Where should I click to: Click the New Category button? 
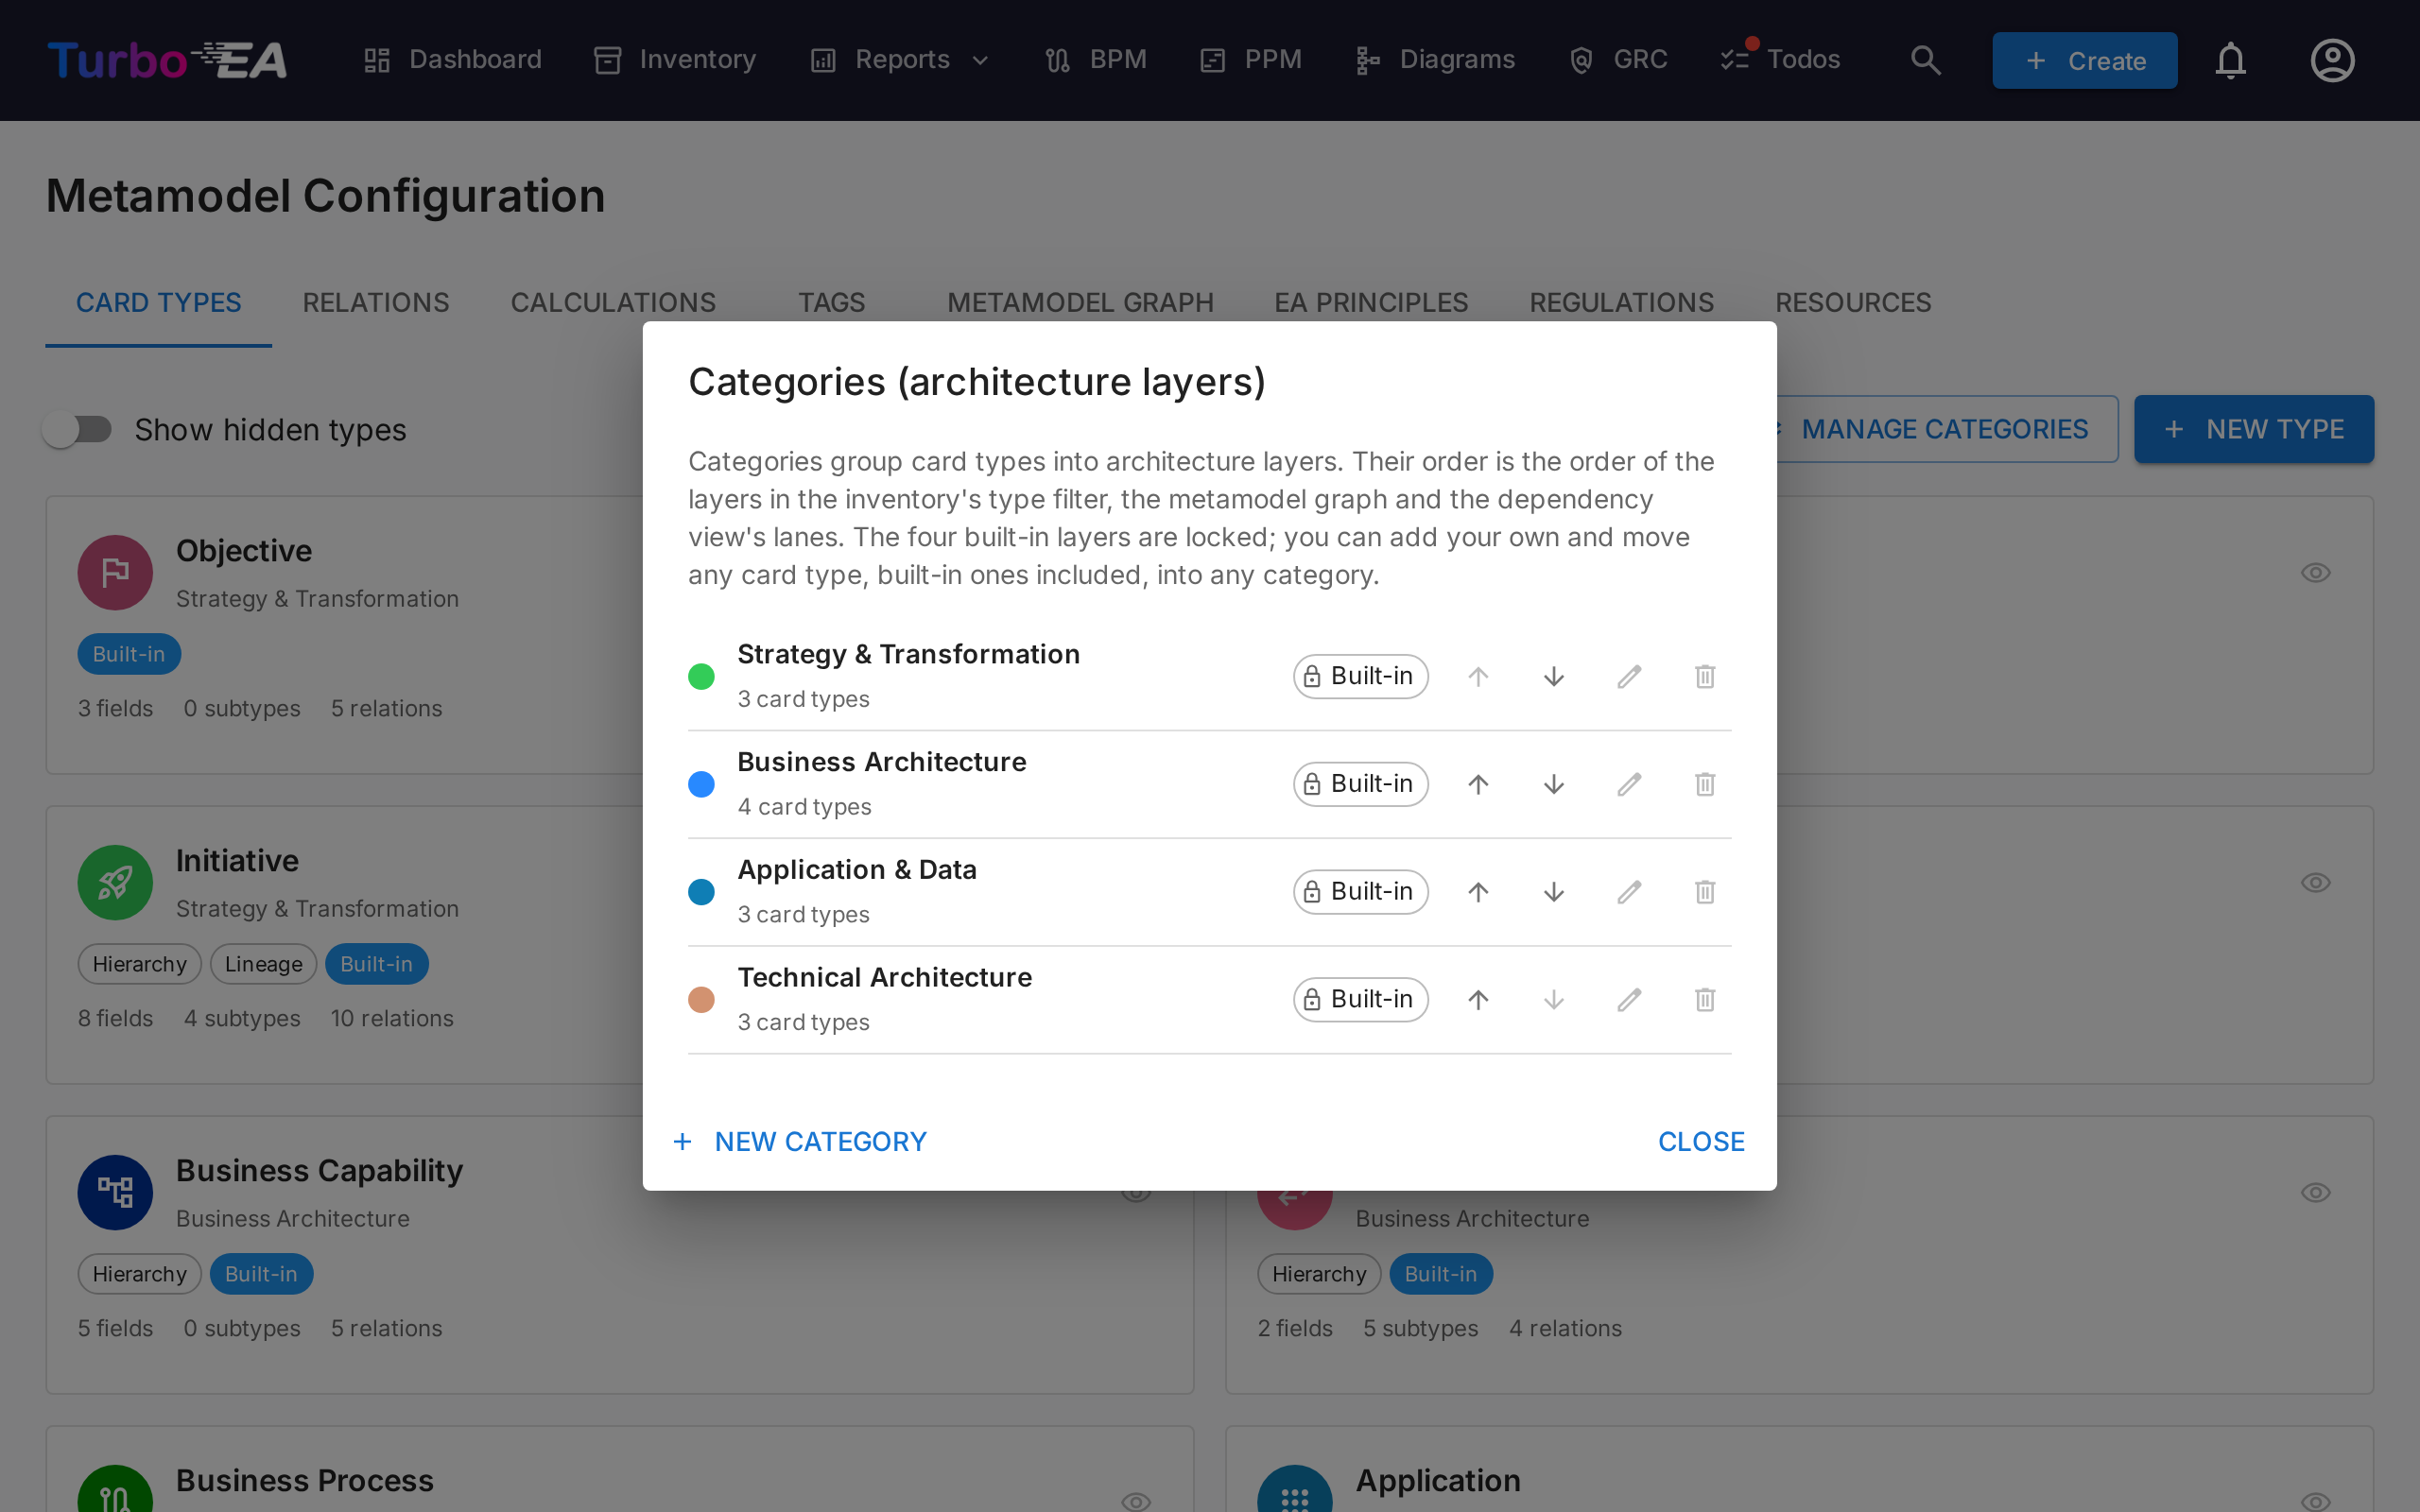pyautogui.click(x=800, y=1142)
